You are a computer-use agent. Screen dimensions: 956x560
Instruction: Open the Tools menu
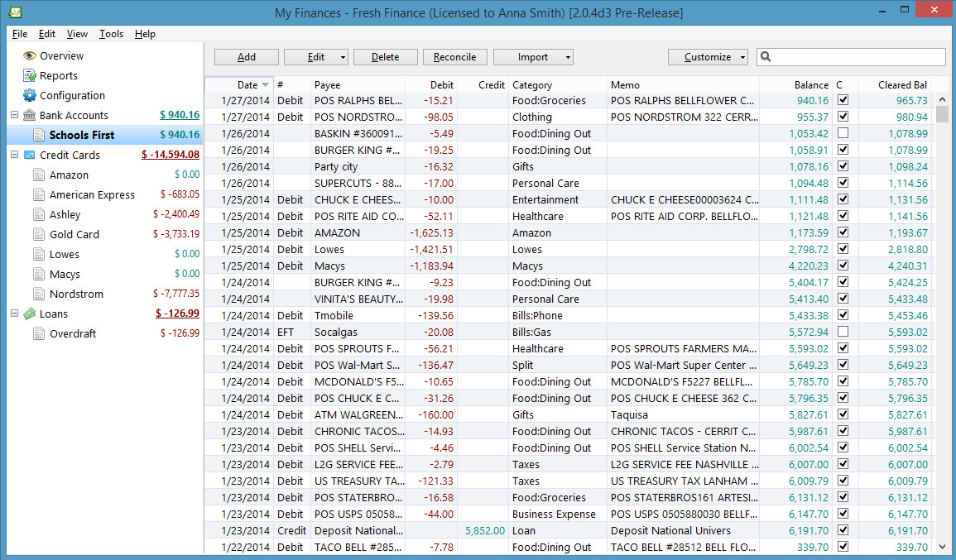point(111,34)
